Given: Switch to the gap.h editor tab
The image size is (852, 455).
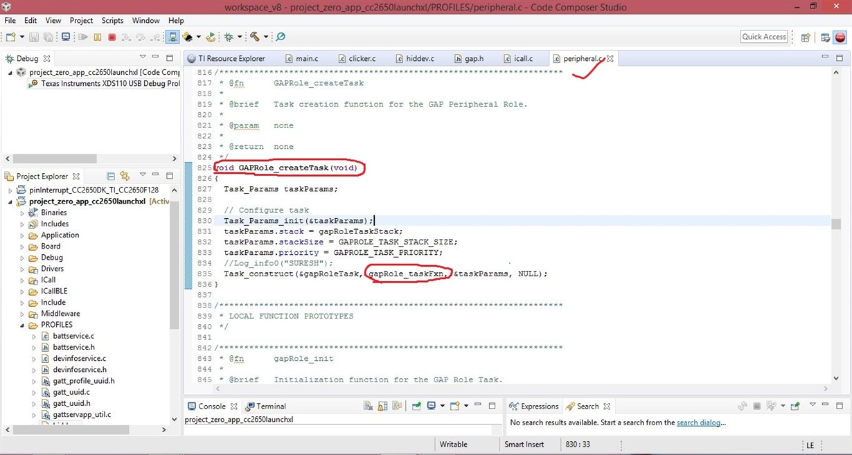Looking at the screenshot, I should tap(468, 58).
